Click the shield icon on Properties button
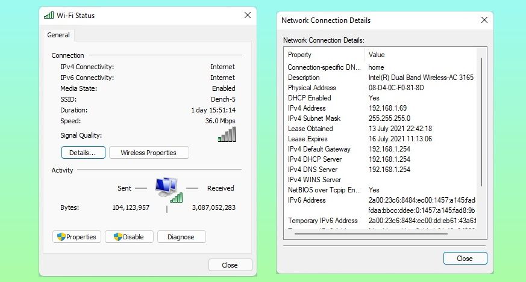 61,237
